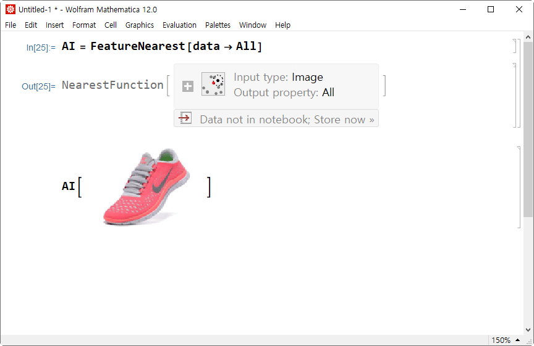Open the Format menu
This screenshot has height=346, width=534.
click(x=84, y=25)
